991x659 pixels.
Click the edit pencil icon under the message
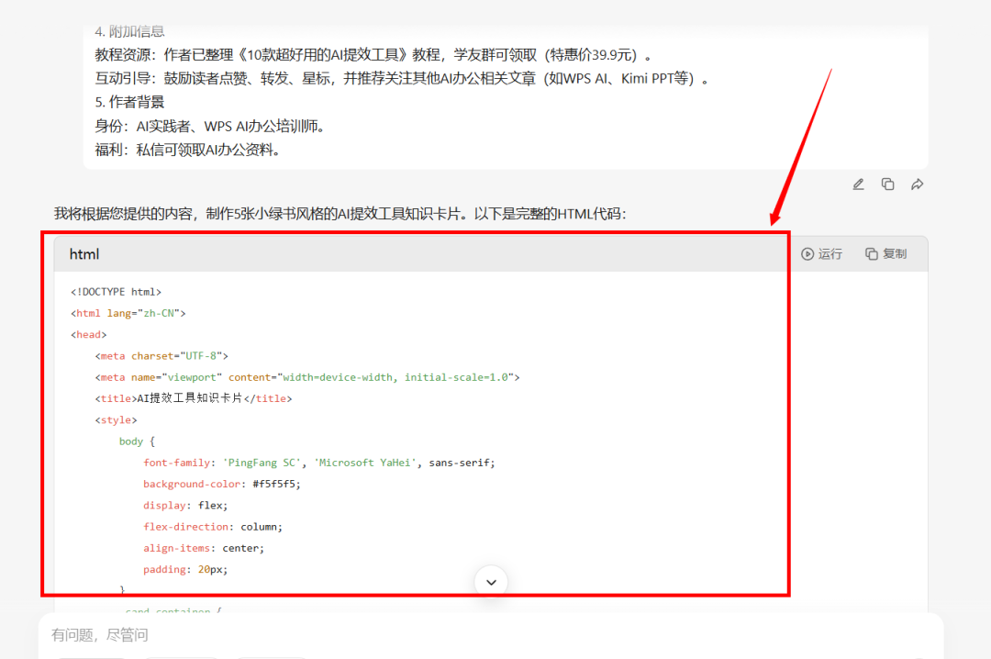click(858, 184)
